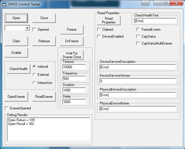The width and height of the screenshot is (185, 149).
Task: Select the External radio button
Action: (34, 75)
